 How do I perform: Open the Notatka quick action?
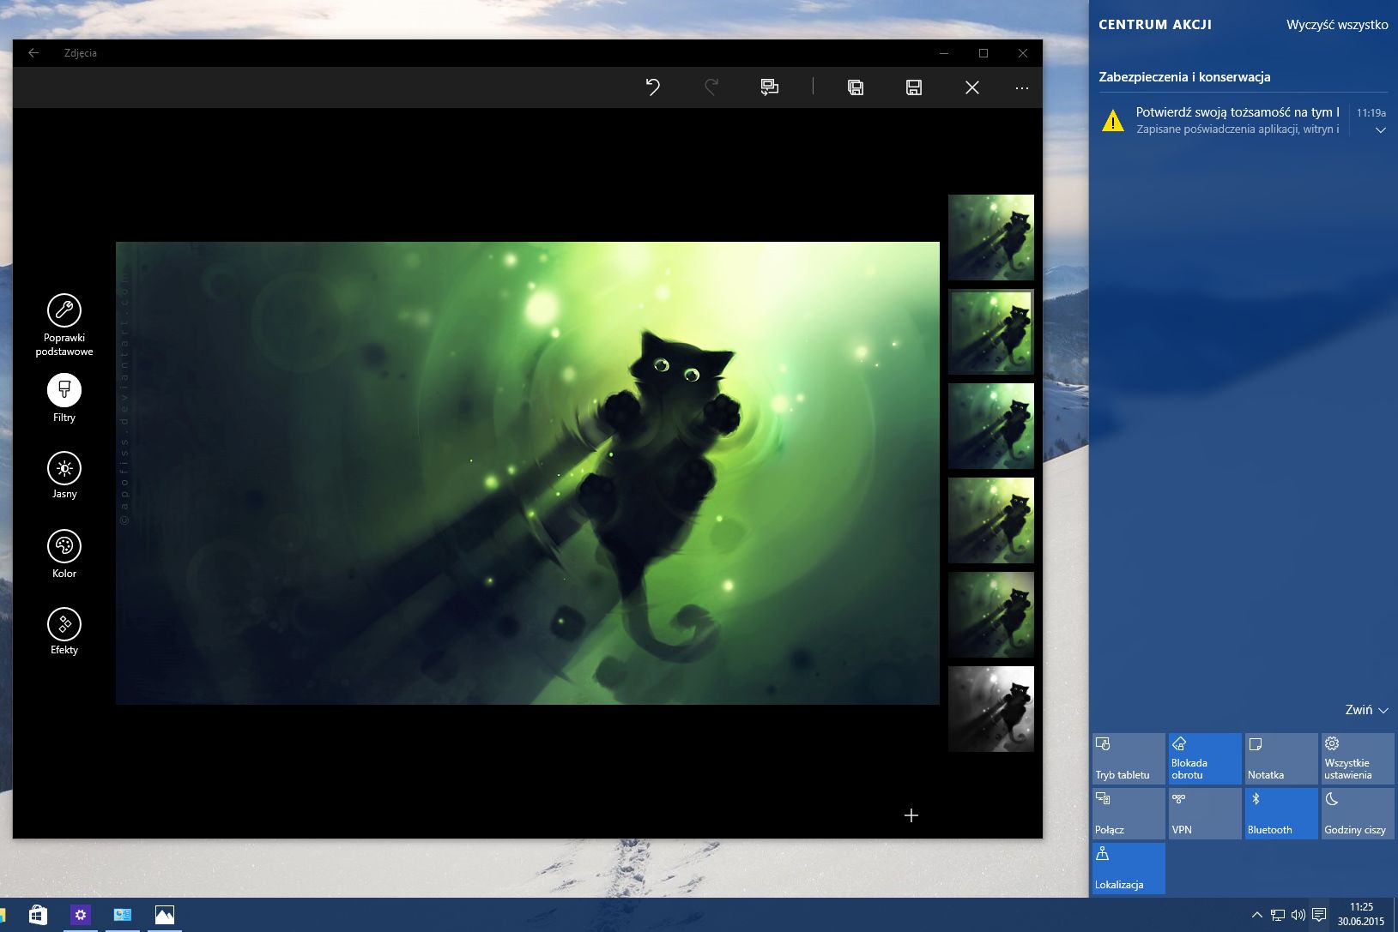click(1281, 759)
